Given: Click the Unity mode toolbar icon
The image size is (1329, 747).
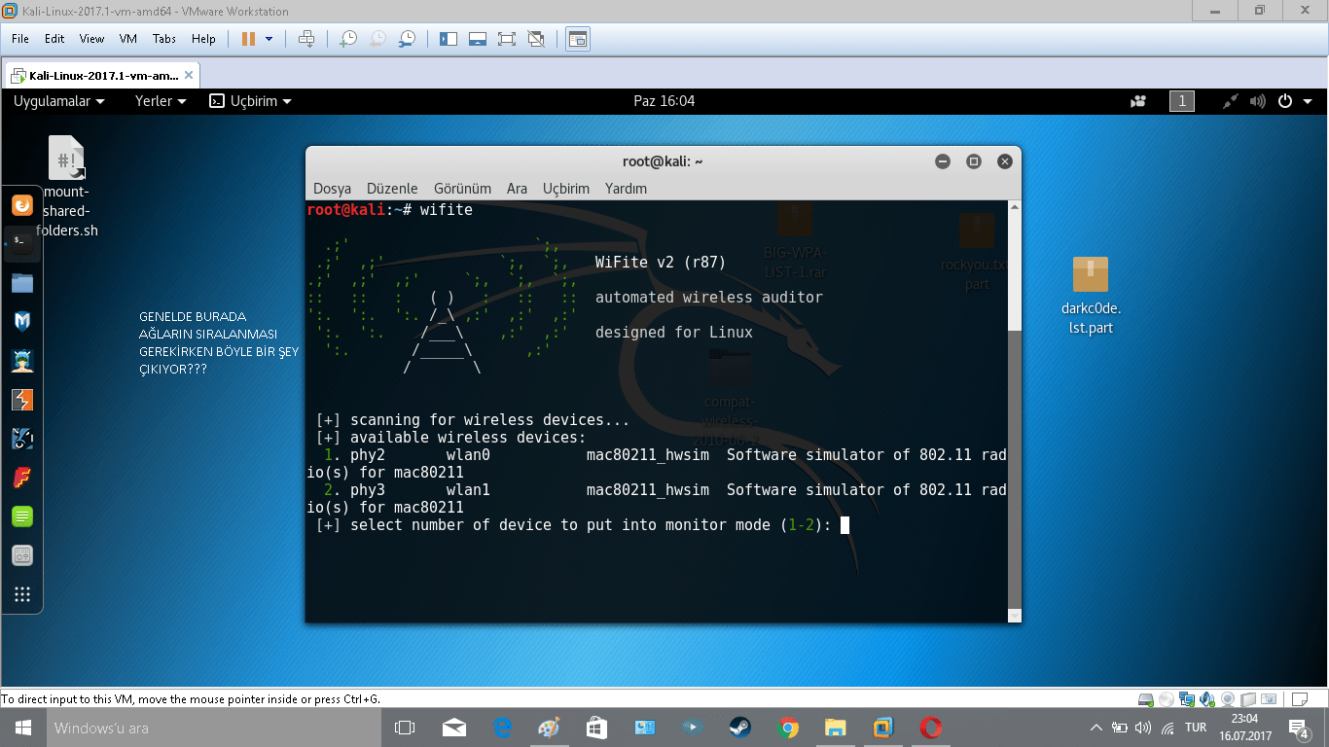Looking at the screenshot, I should pyautogui.click(x=535, y=39).
